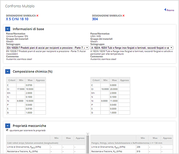The height and width of the screenshot is (154, 179).
Task: Remove X 5 CrNi 18 10 with red X
Action: (x=37, y=15)
